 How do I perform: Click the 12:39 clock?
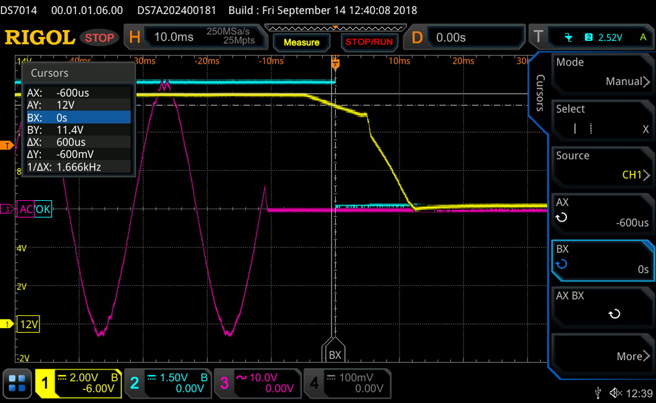639,394
